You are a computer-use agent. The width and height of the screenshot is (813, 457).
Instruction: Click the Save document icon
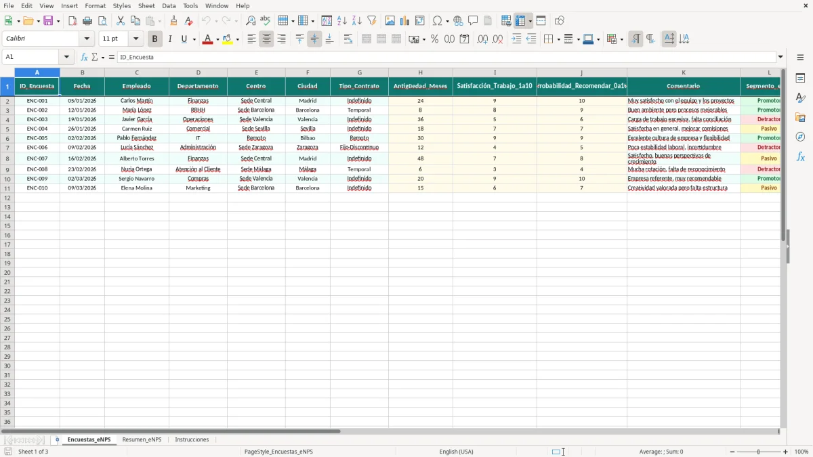coord(48,21)
